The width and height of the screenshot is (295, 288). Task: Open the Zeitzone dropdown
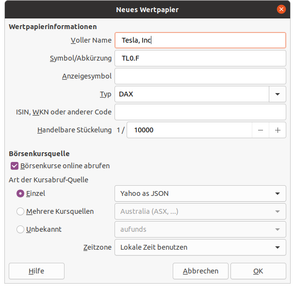(x=200, y=247)
